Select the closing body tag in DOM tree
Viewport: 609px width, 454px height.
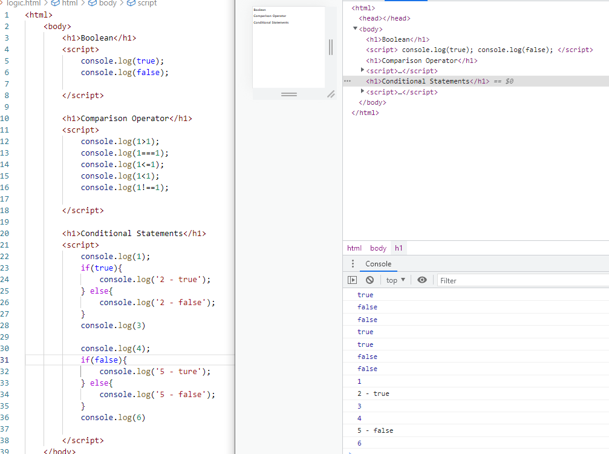click(373, 102)
